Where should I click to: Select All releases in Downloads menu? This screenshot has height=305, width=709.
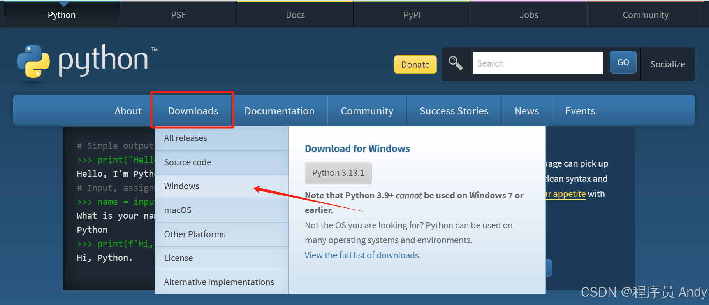[222, 138]
